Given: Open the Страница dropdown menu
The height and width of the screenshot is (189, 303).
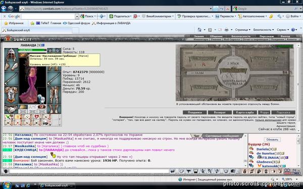Looking at the screenshot, I should (242, 30).
